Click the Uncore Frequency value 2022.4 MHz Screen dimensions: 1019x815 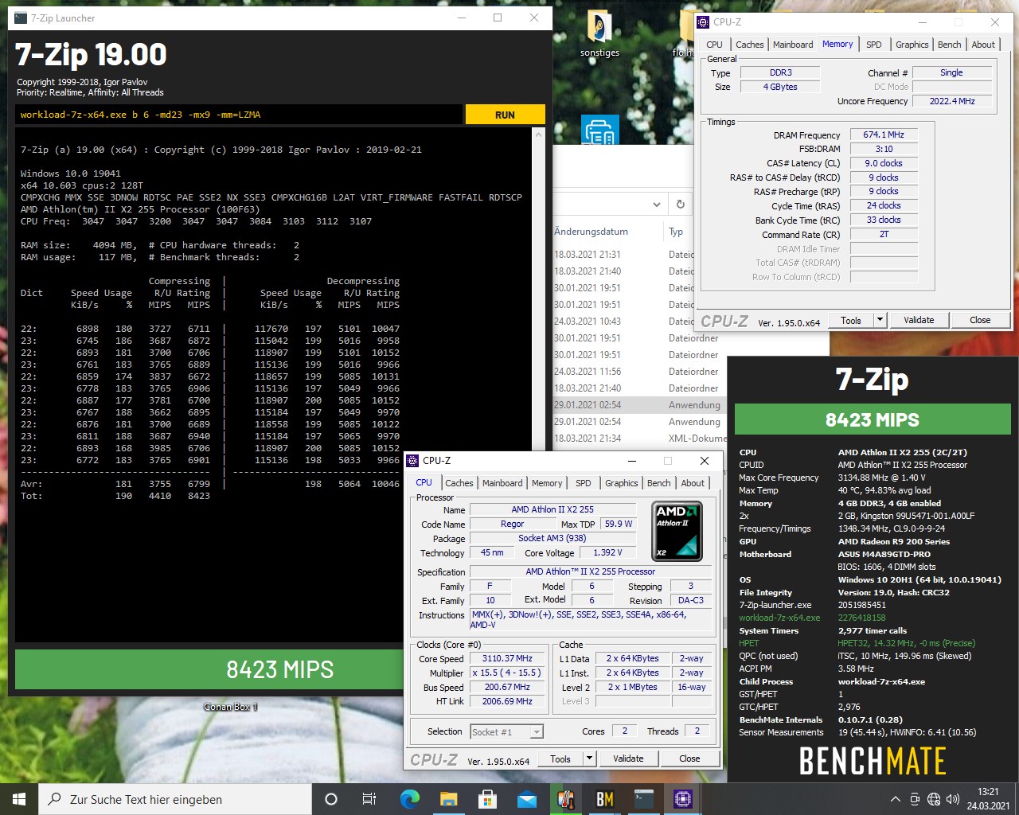[x=952, y=101]
